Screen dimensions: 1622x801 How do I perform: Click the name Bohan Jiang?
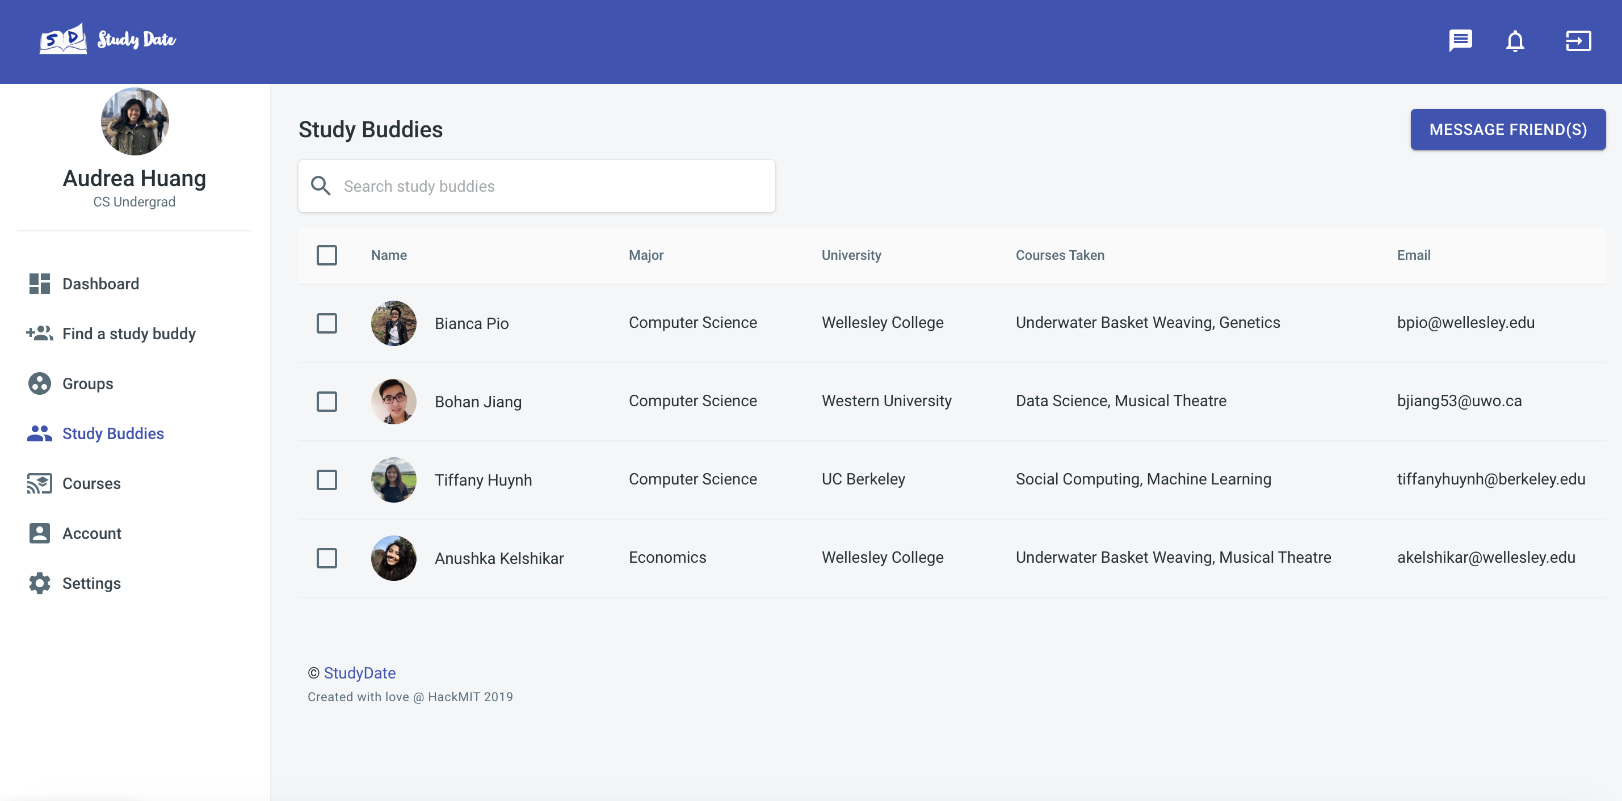(x=478, y=402)
